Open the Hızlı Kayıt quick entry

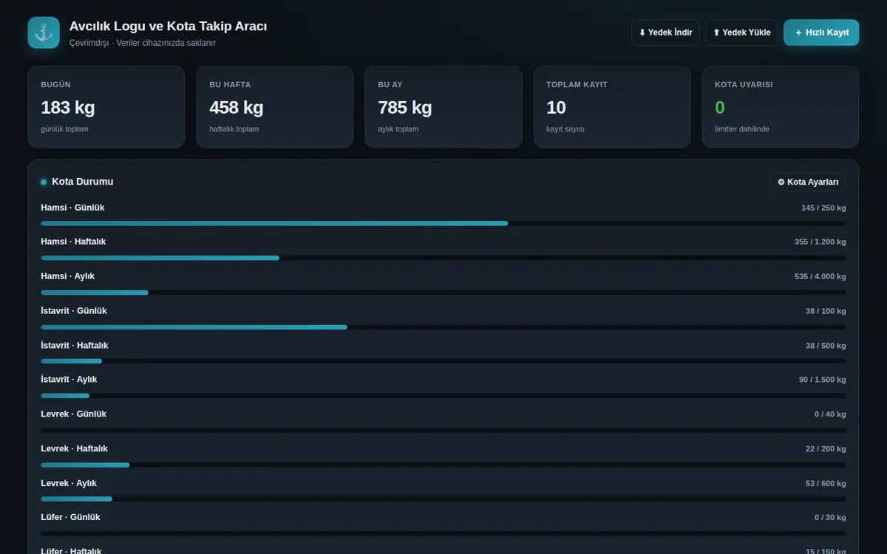pos(821,33)
